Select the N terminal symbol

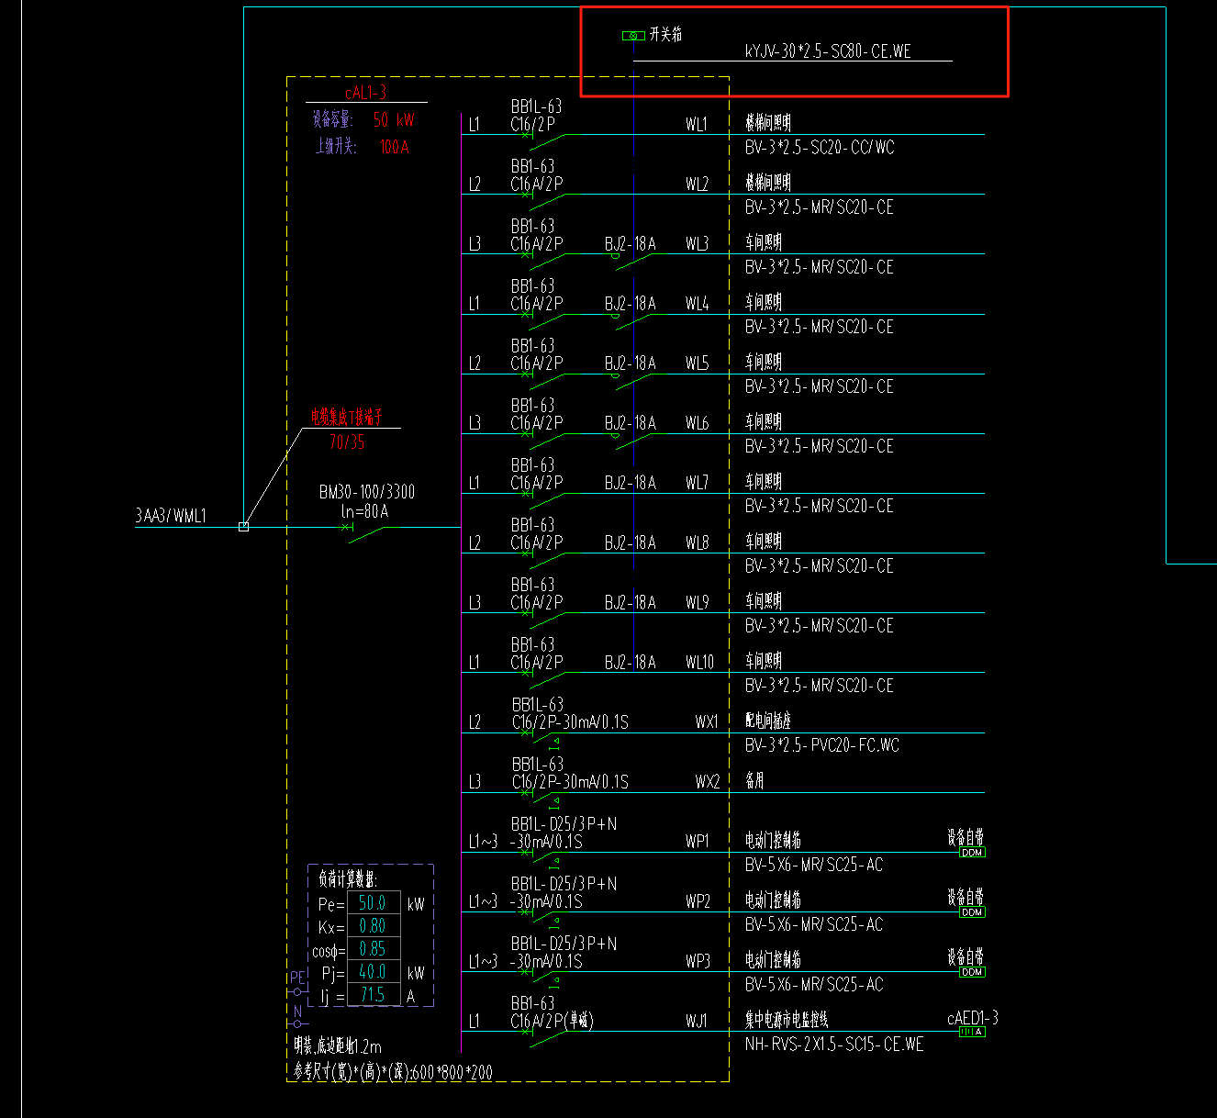pos(297,1023)
